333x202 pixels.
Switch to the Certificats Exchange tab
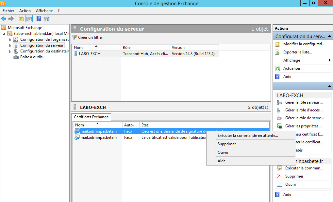pos(91,117)
